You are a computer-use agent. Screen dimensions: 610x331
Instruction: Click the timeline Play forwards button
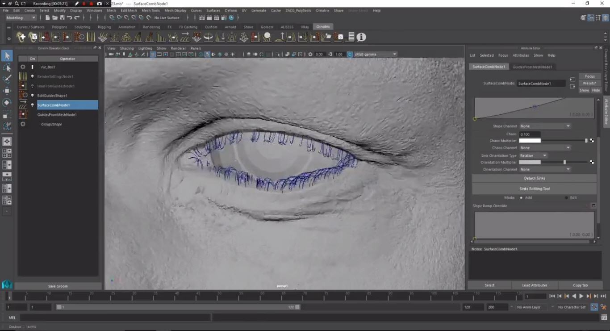point(581,296)
